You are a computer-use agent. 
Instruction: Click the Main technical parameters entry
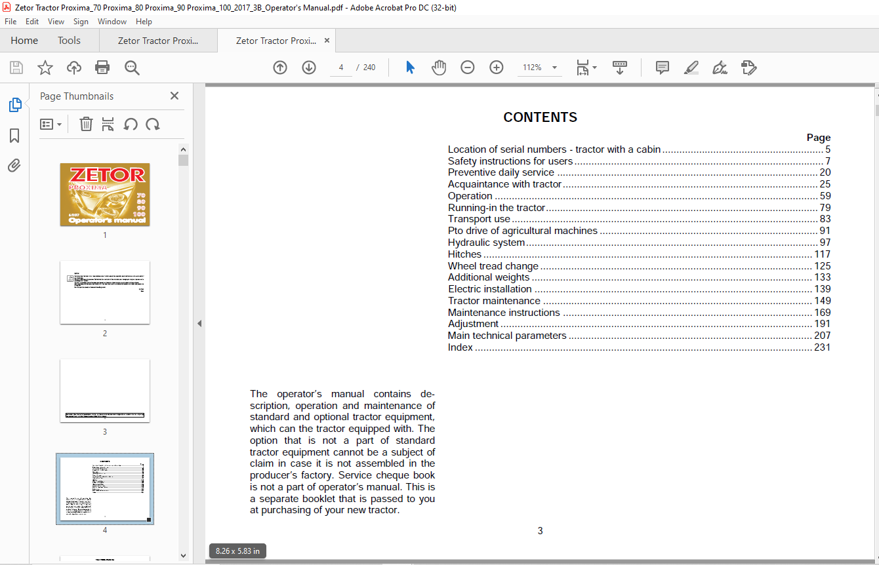tap(639, 336)
